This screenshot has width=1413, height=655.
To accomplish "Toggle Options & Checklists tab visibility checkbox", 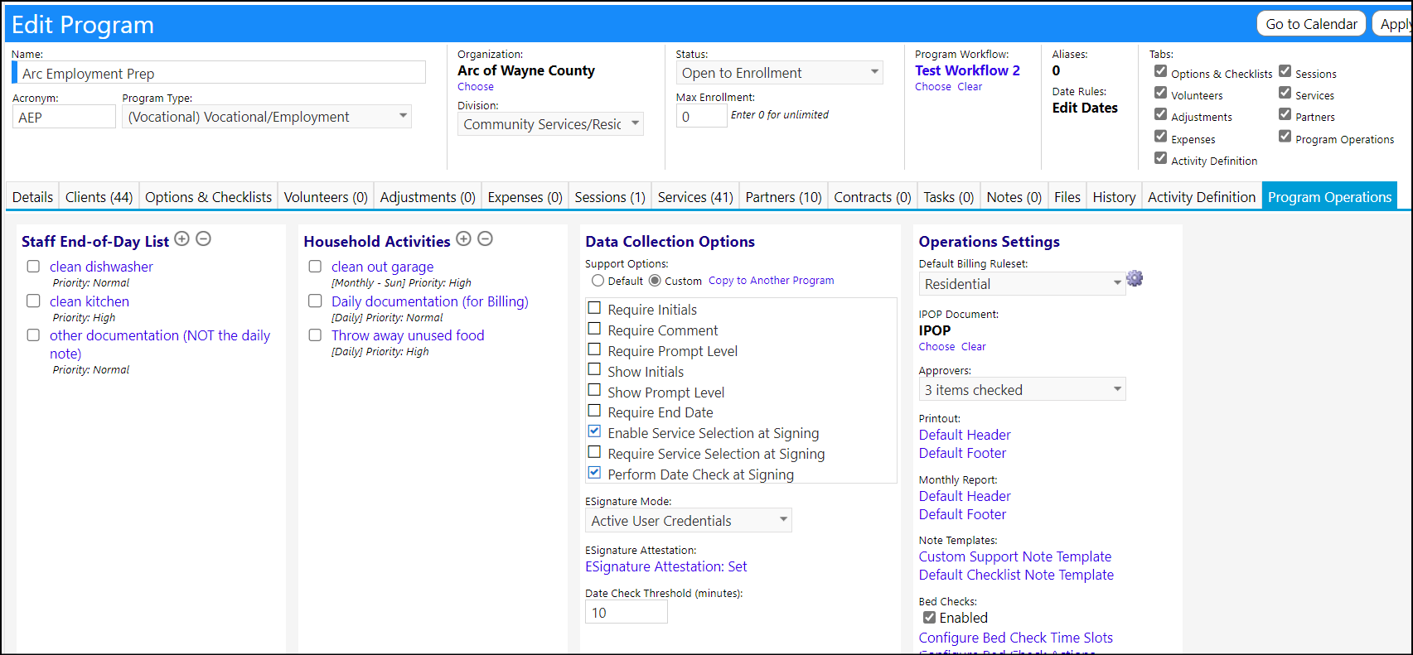I will click(1160, 71).
